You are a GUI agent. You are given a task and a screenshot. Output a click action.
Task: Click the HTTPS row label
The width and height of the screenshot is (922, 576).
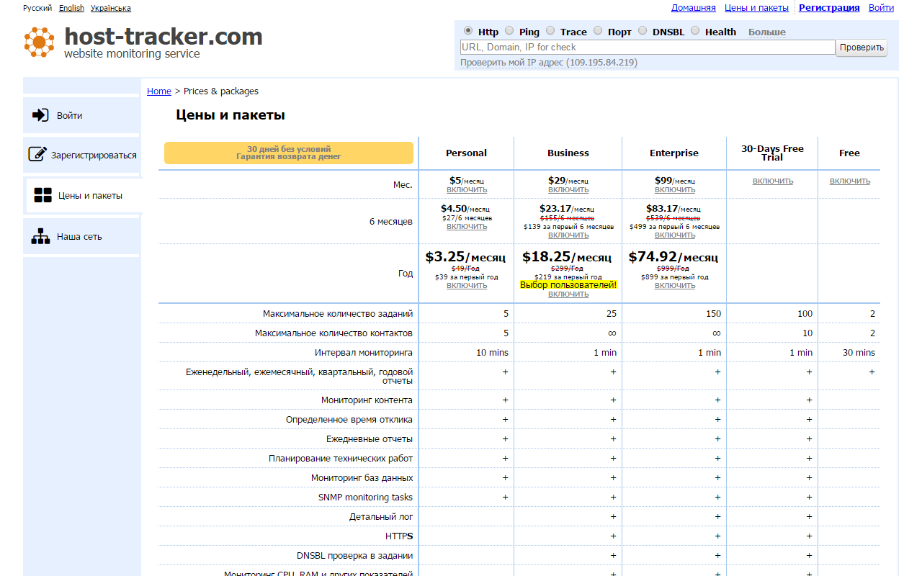point(399,536)
